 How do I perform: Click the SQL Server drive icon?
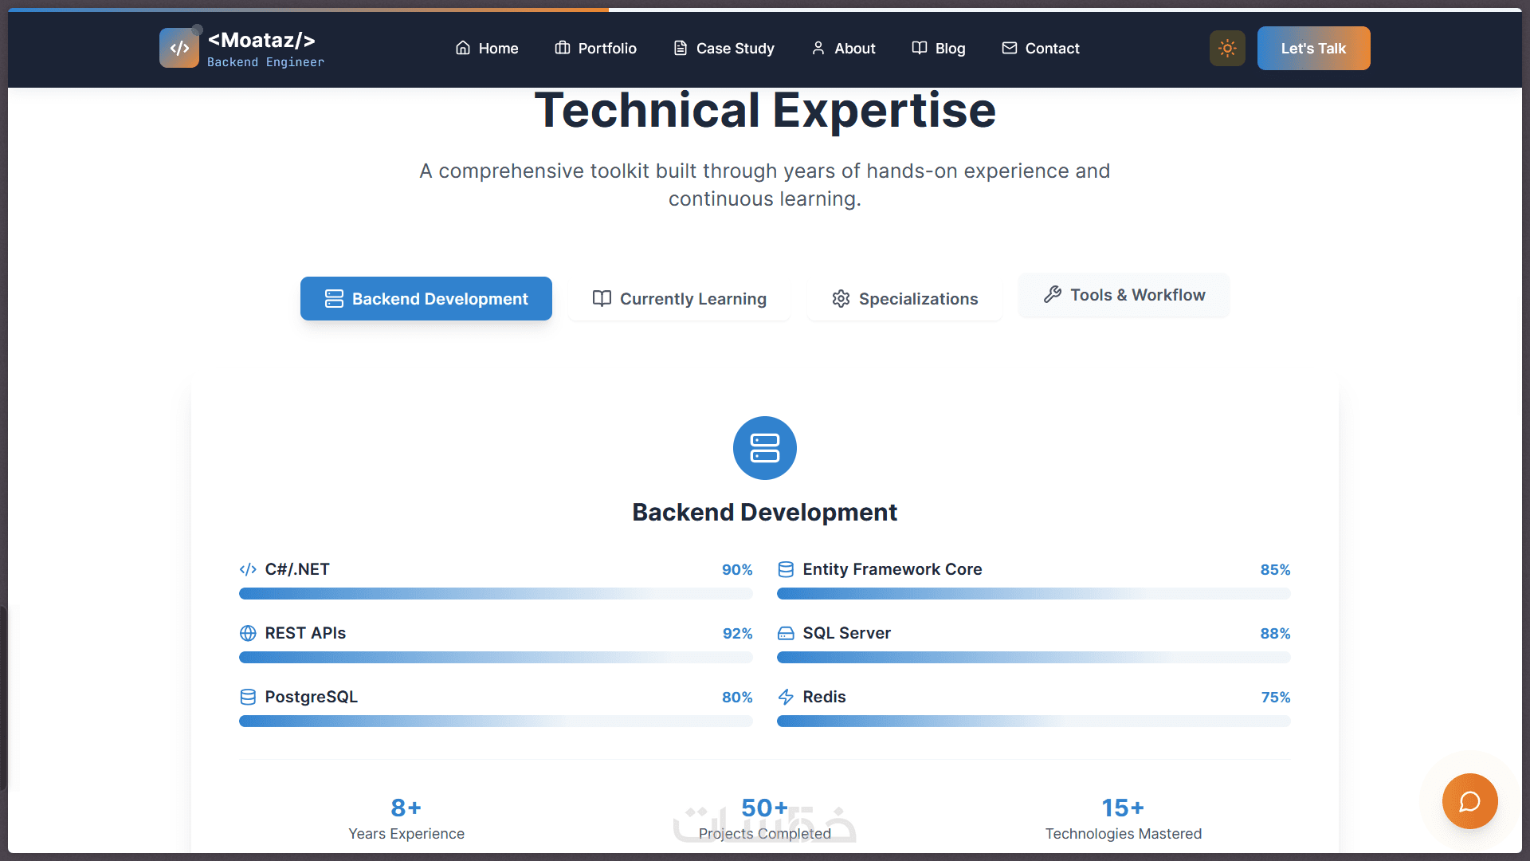(x=786, y=633)
